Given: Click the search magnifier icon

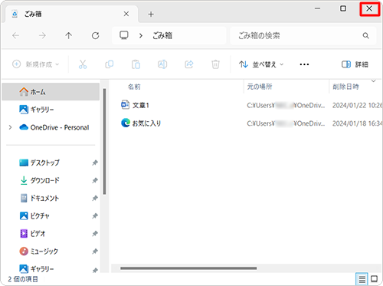Looking at the screenshot, I should pos(365,35).
